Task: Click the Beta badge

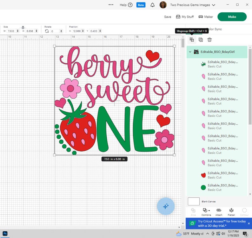Action: tap(141, 5)
